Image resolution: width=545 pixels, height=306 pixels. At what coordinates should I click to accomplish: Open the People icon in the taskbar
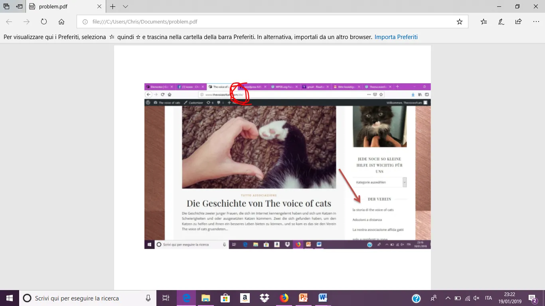(x=434, y=298)
